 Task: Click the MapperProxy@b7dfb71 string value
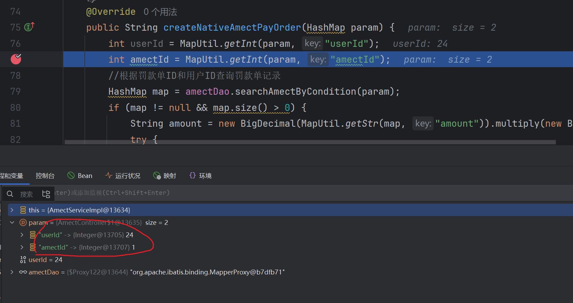coord(207,272)
